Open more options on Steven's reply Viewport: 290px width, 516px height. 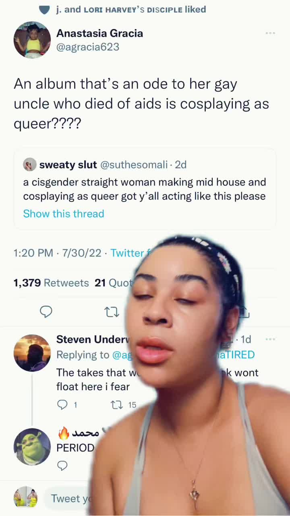(x=270, y=339)
